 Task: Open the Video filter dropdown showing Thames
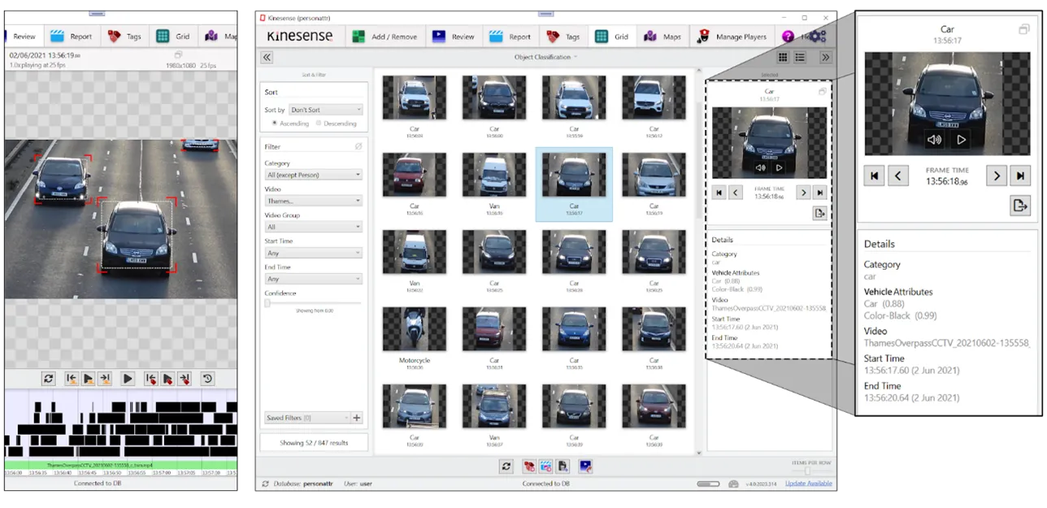(314, 201)
